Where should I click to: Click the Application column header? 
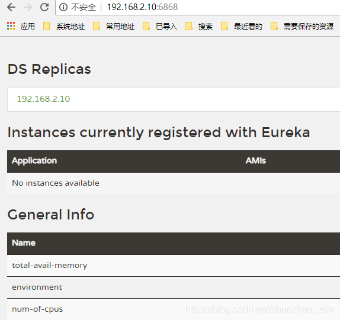tap(34, 161)
